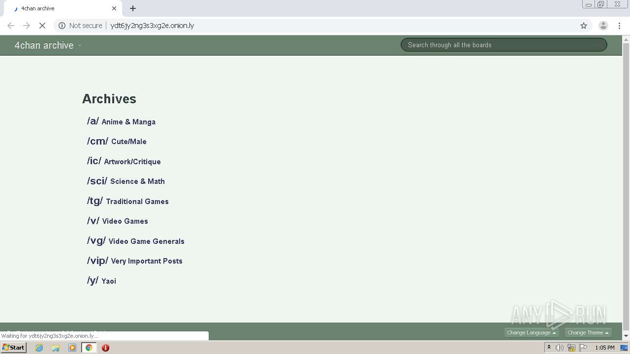Open Chrome's three-dot menu
This screenshot has width=630, height=354.
pyautogui.click(x=619, y=26)
